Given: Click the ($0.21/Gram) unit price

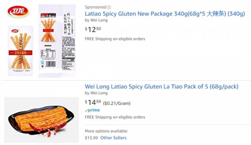Looking at the screenshot, I should tap(117, 103).
